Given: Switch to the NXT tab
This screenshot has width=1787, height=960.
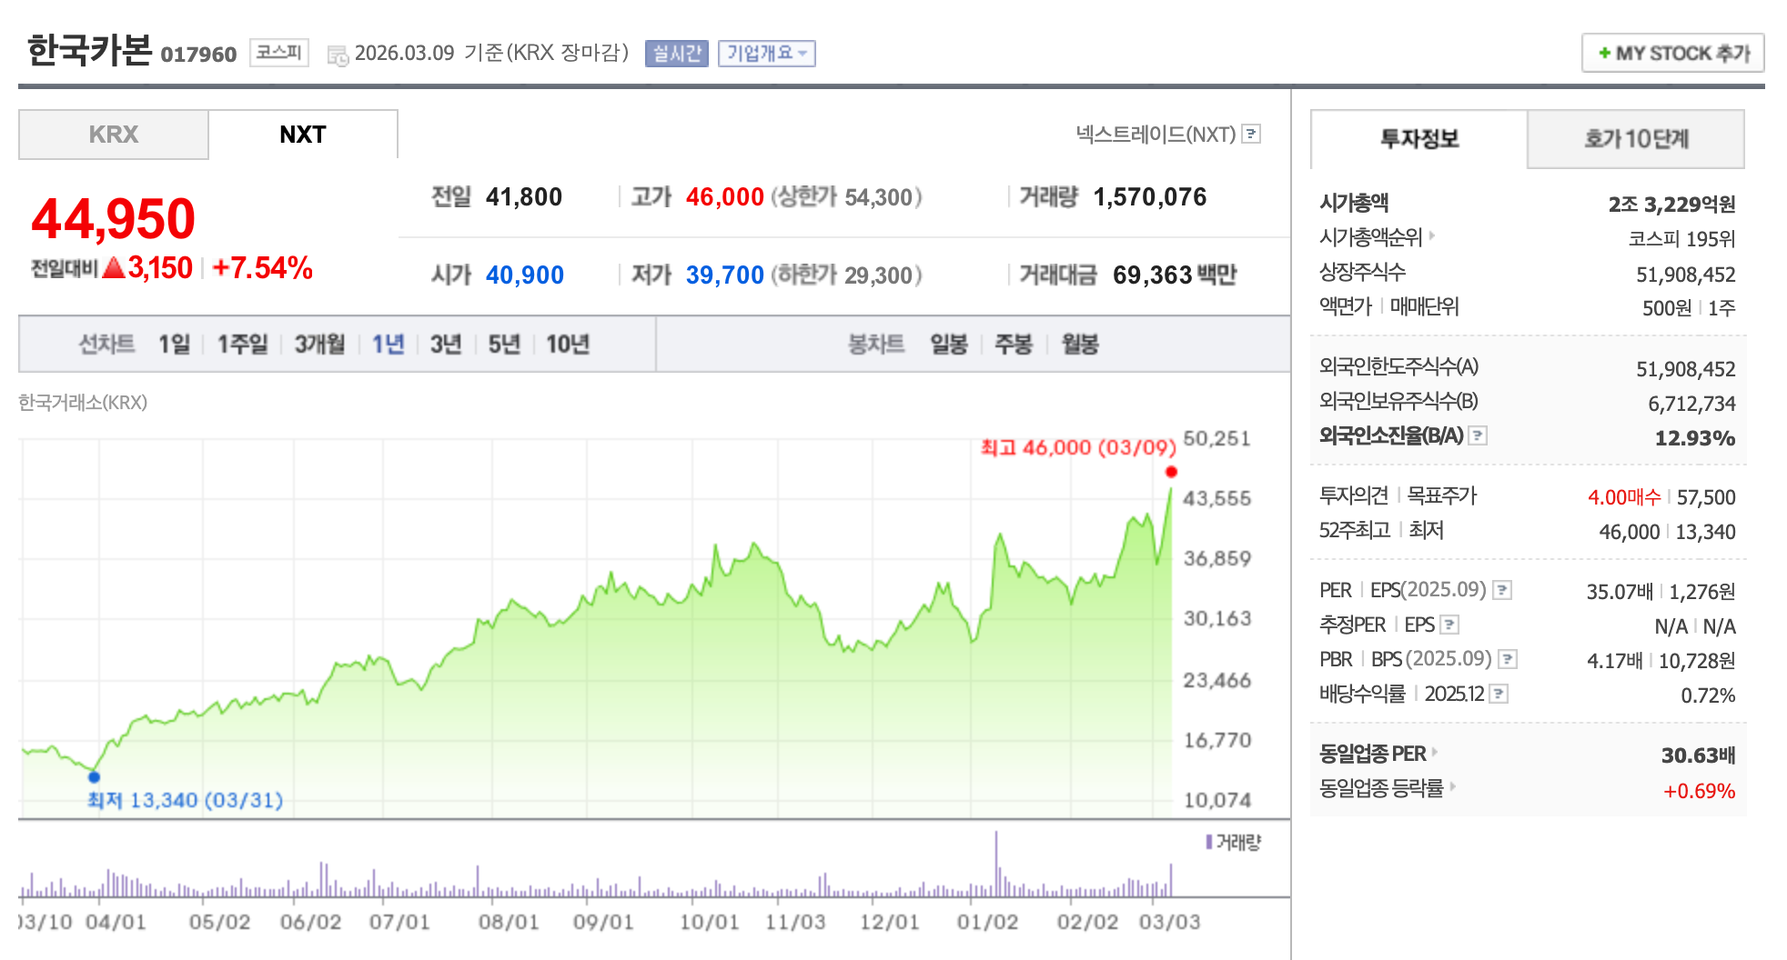Looking at the screenshot, I should click(303, 135).
